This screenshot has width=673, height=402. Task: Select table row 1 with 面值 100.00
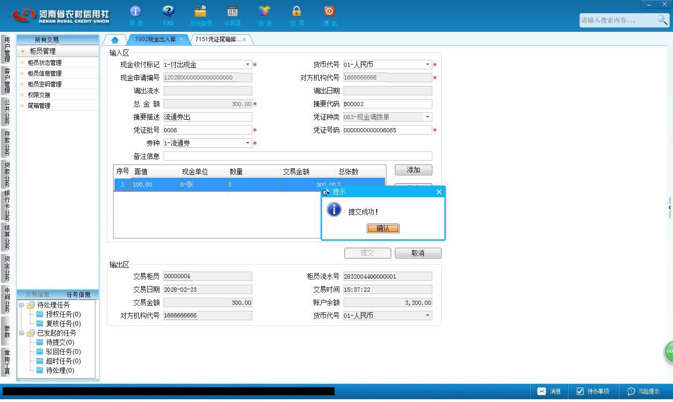pos(250,185)
